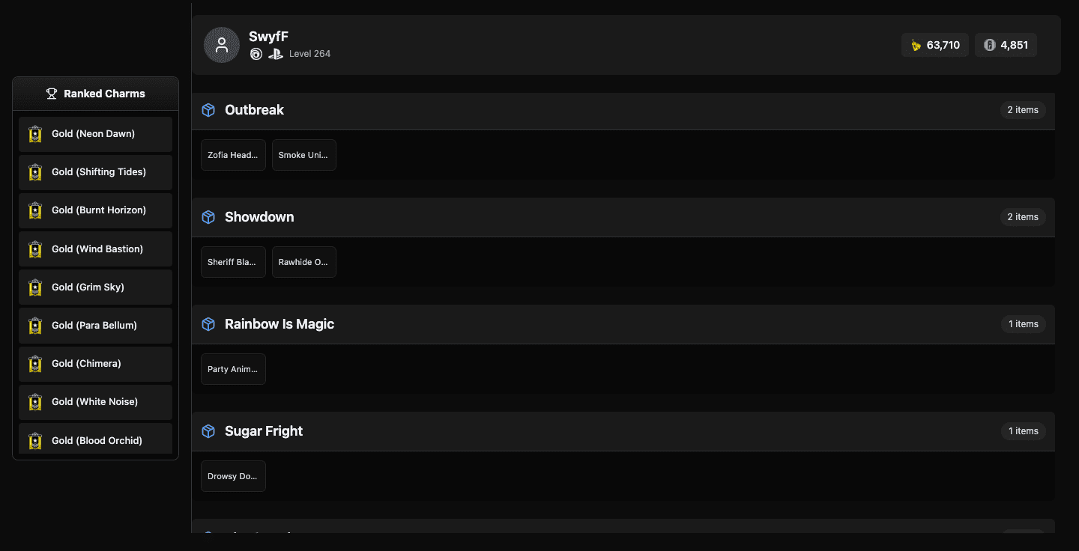This screenshot has height=551, width=1079.
Task: Click the R6 Credits icon showing 4,851
Action: coord(989,45)
